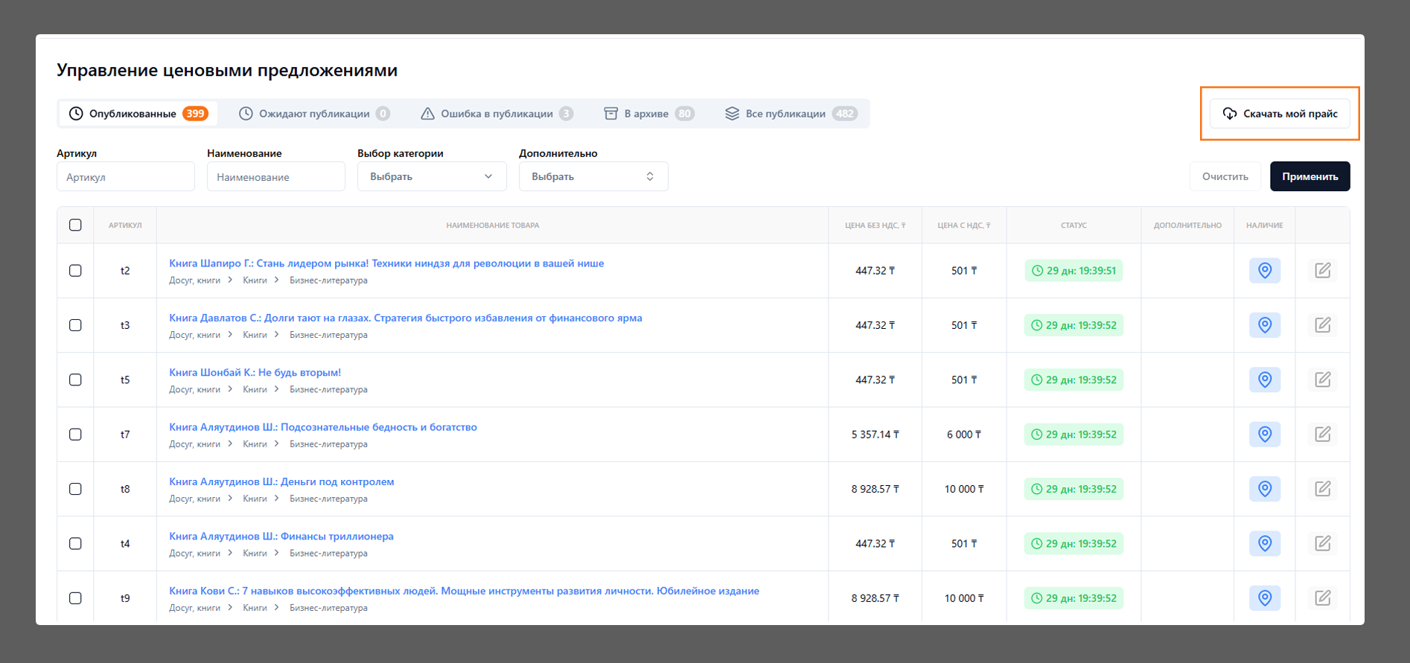This screenshot has width=1410, height=663.
Task: Open location icon for row t7
Action: [1264, 434]
